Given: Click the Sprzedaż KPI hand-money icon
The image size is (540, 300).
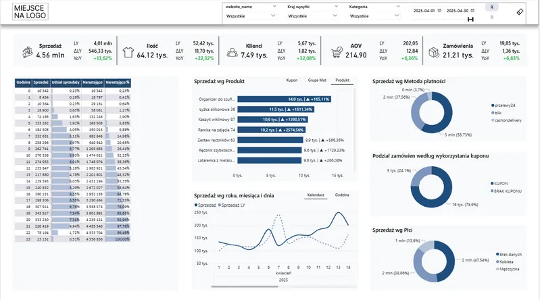Looking at the screenshot, I should (x=28, y=52).
